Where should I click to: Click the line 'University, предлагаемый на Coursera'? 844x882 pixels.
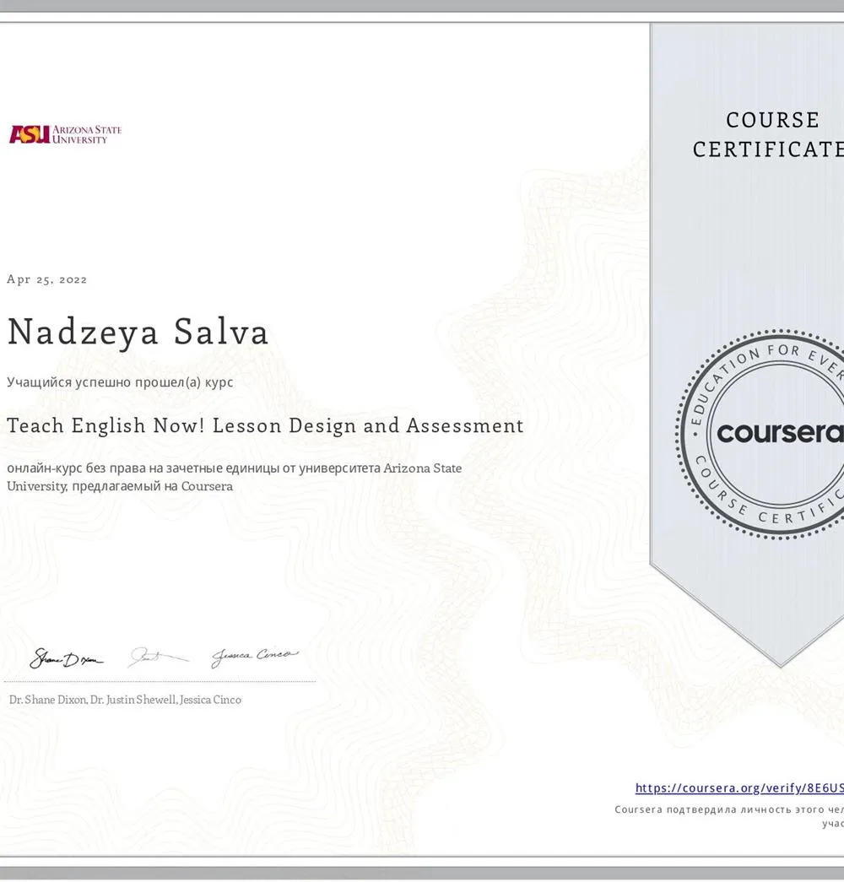(119, 486)
